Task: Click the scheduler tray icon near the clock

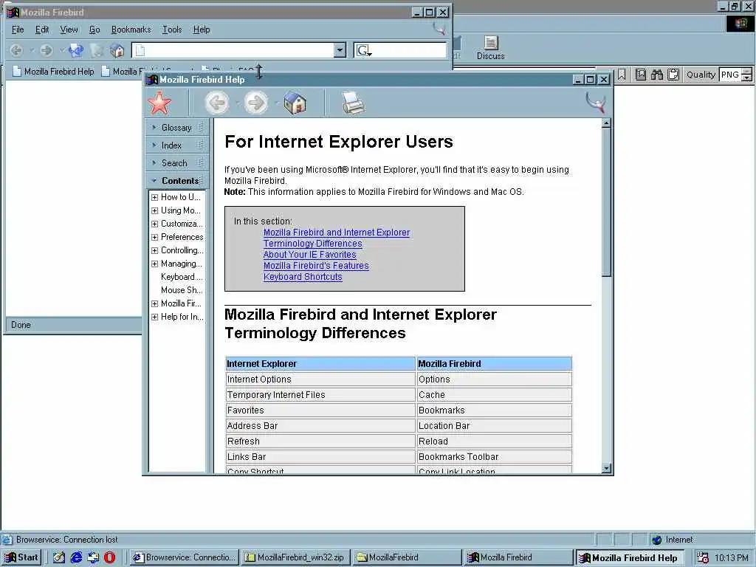Action: point(703,558)
